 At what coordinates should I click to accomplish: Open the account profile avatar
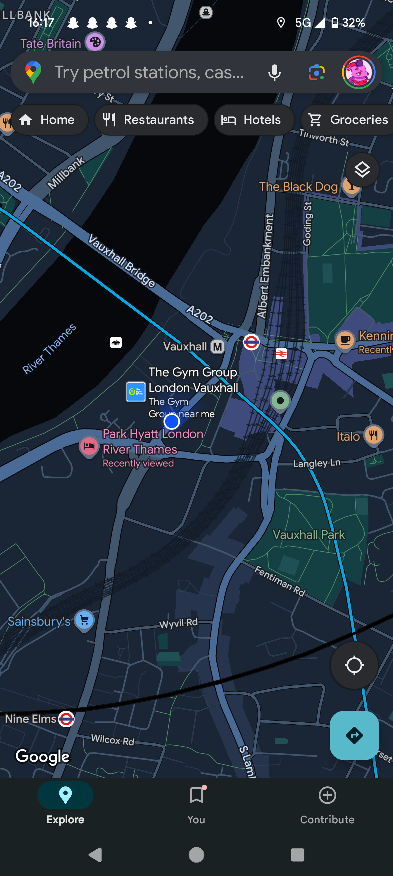click(358, 72)
